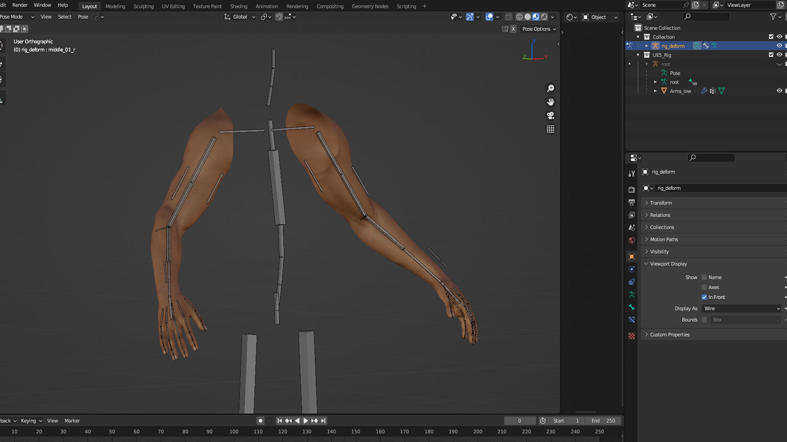Open the Bone properties tab
787x442 pixels.
(632, 307)
